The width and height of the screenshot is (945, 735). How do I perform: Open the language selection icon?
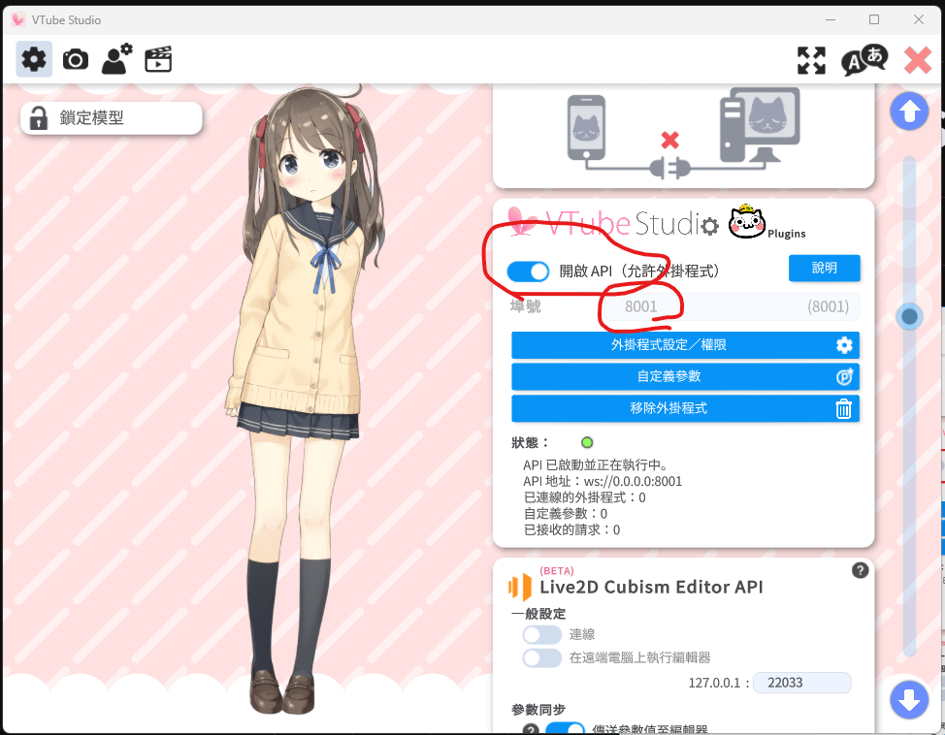click(864, 60)
